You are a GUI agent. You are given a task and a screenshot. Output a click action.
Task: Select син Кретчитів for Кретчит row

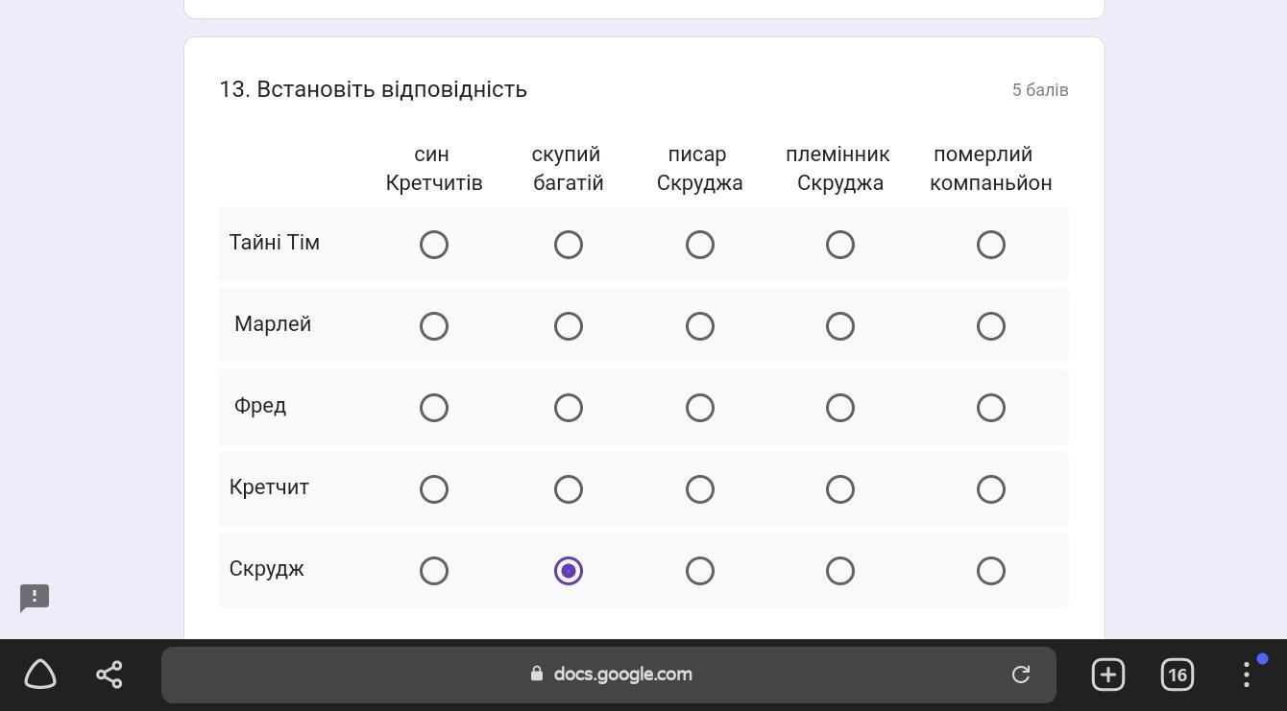434,489
